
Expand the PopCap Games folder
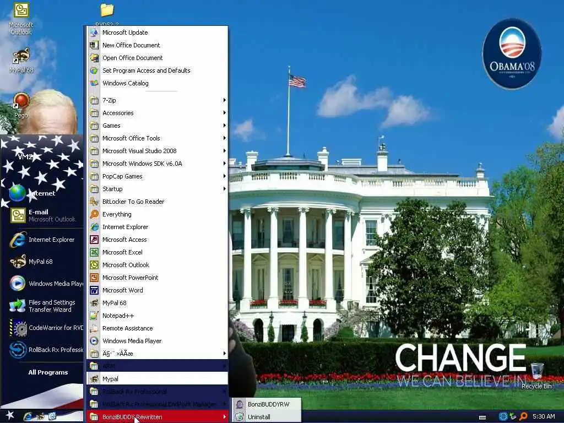tap(157, 176)
